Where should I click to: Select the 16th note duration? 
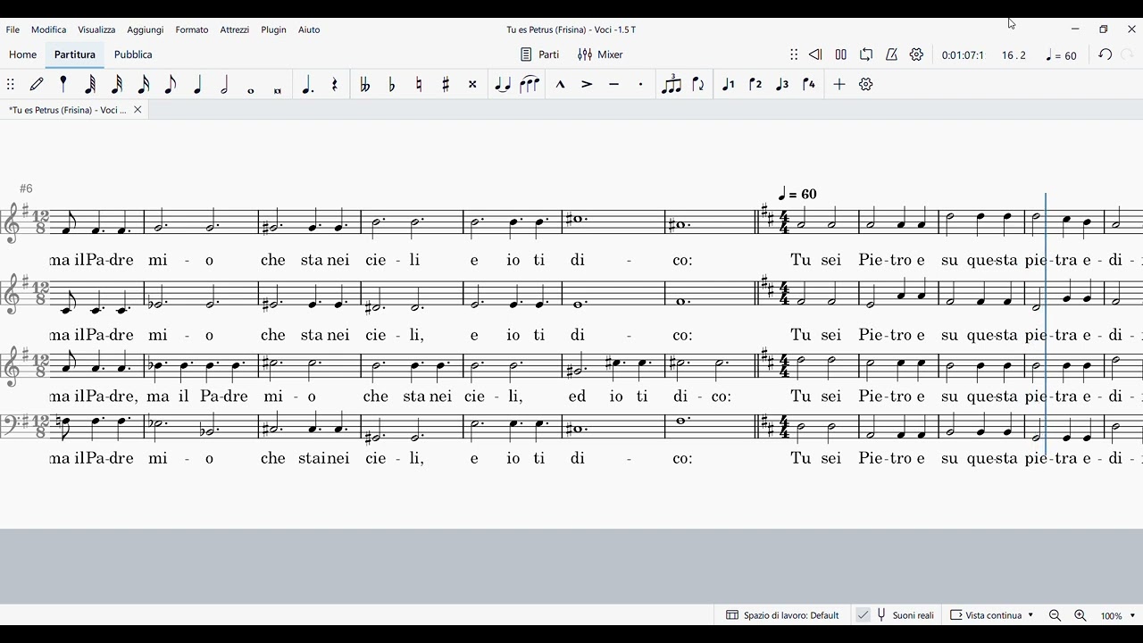click(144, 84)
